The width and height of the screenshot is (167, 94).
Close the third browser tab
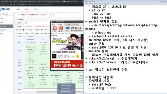click(61, 2)
